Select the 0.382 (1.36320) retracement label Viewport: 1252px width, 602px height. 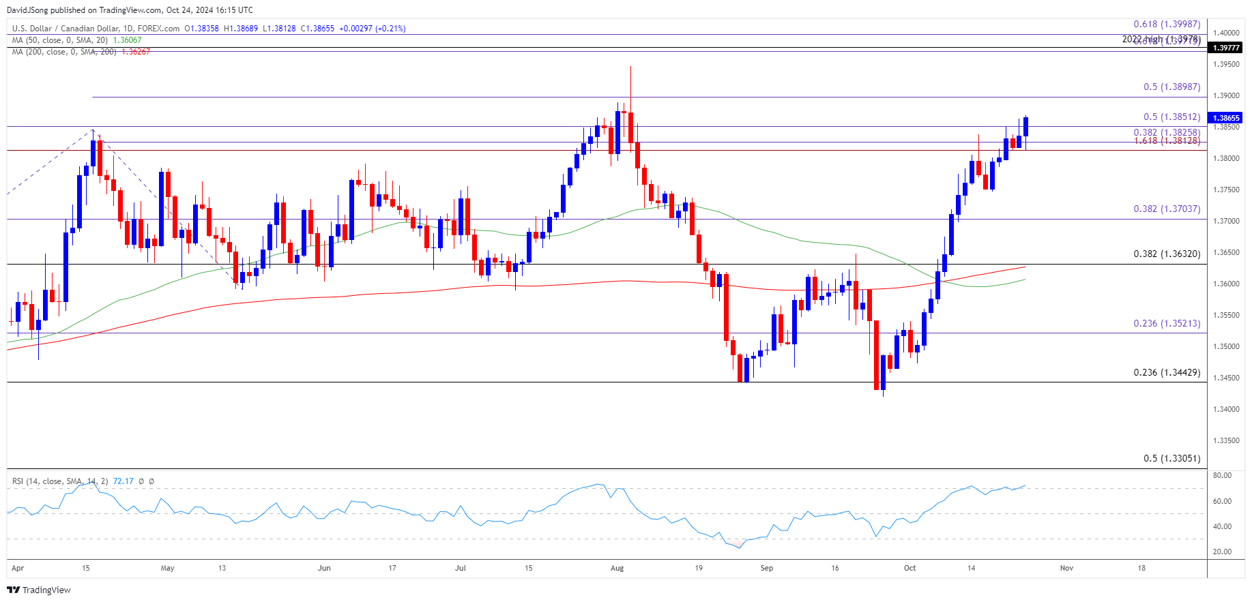coord(1167,254)
